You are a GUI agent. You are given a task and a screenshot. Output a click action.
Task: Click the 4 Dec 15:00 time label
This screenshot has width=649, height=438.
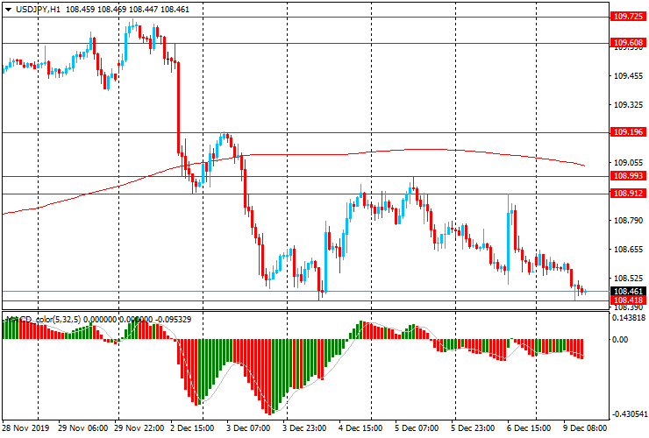click(360, 427)
